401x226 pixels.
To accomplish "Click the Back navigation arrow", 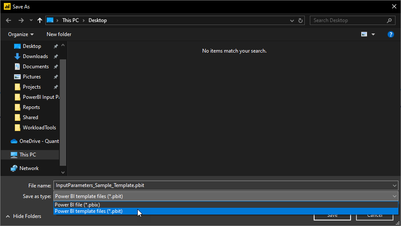I will point(8,20).
